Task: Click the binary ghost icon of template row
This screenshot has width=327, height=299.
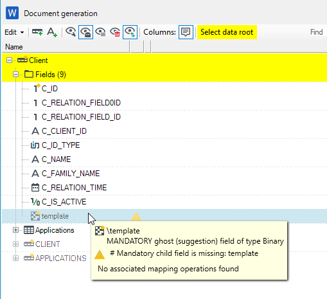Action: tap(35, 216)
